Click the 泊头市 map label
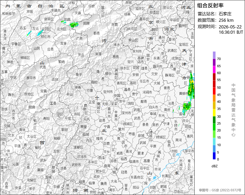245x195 pixels. (154, 107)
